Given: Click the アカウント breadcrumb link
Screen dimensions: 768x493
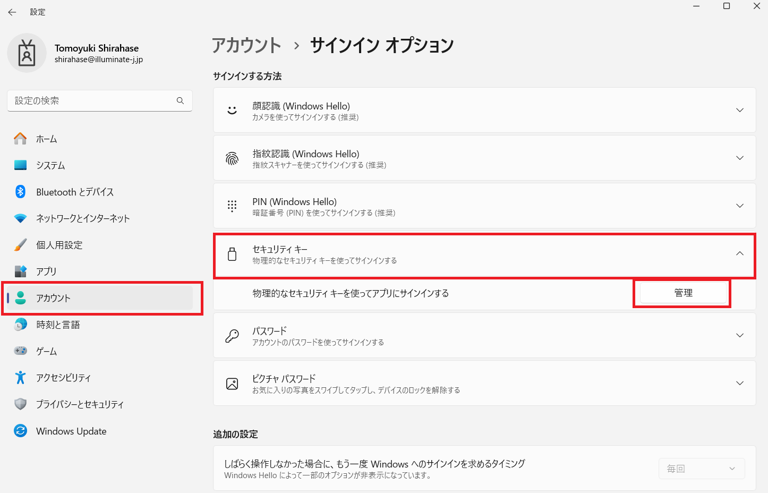Looking at the screenshot, I should (x=246, y=45).
